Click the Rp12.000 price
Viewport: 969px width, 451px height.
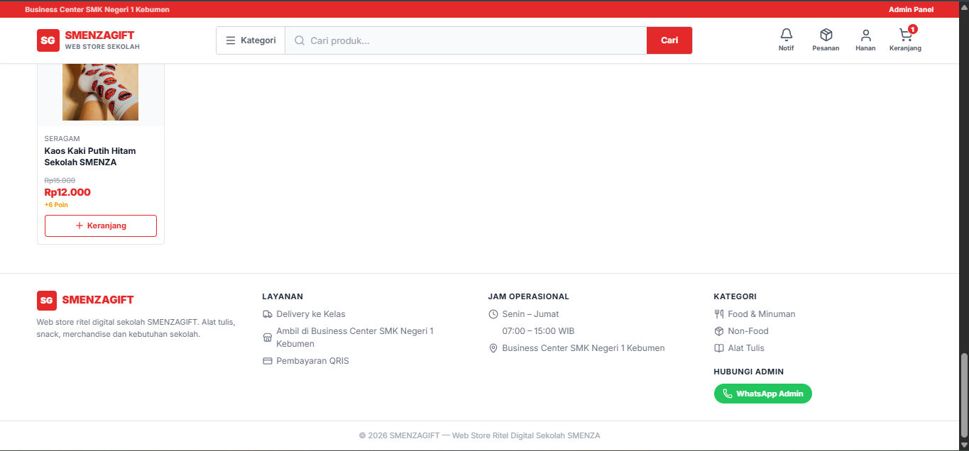tap(67, 192)
